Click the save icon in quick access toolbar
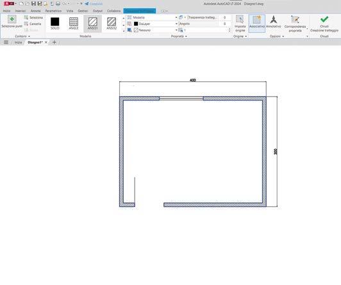This screenshot has height=285, width=341. [33, 4]
